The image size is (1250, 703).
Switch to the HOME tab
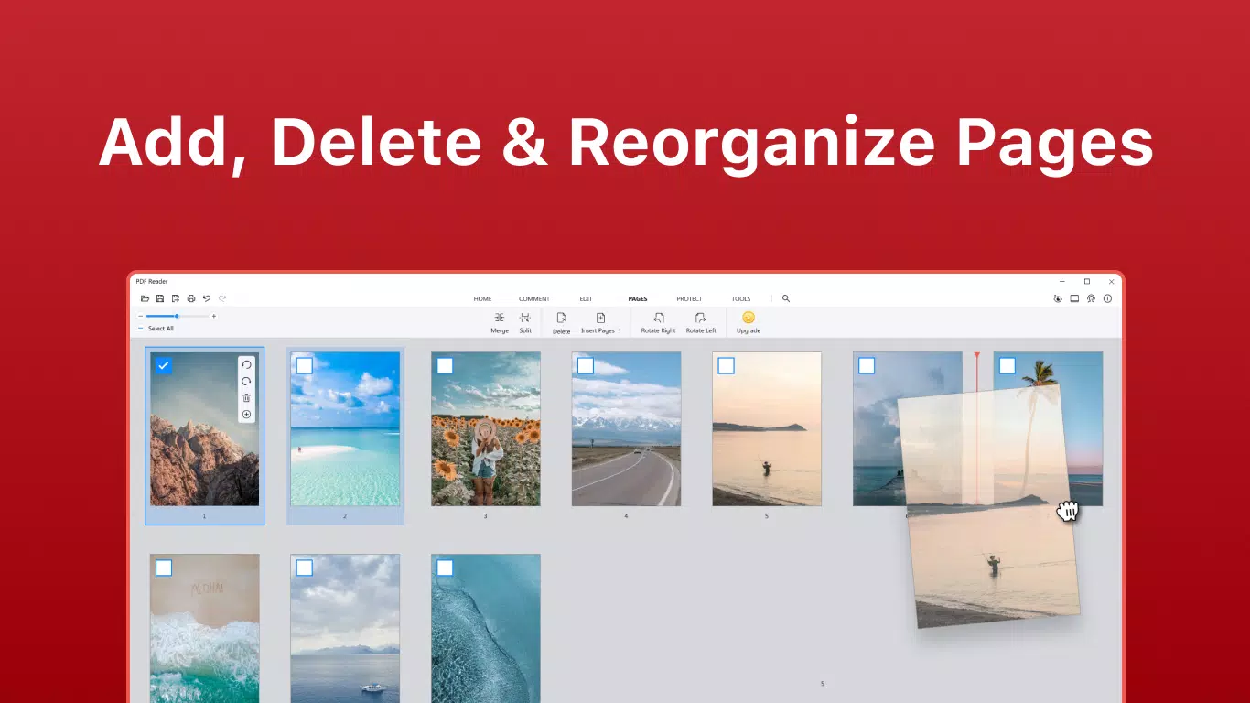(482, 299)
